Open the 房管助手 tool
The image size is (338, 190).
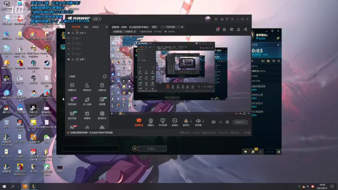point(87,87)
